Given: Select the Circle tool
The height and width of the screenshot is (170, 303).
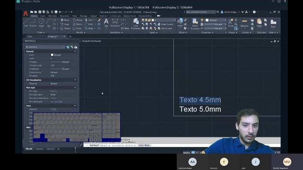Looking at the screenshot, I should tap(41, 23).
